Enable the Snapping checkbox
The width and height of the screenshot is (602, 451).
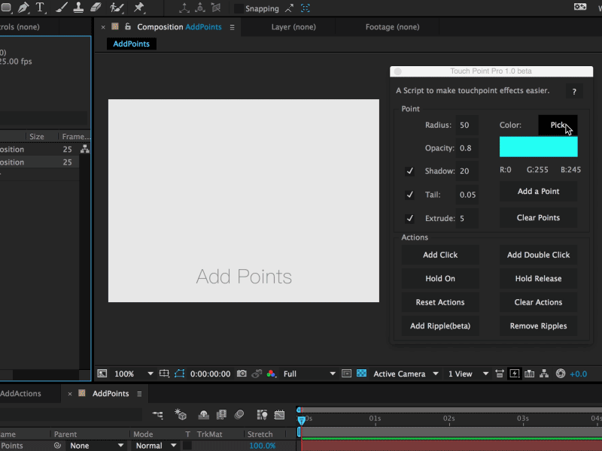coord(239,8)
